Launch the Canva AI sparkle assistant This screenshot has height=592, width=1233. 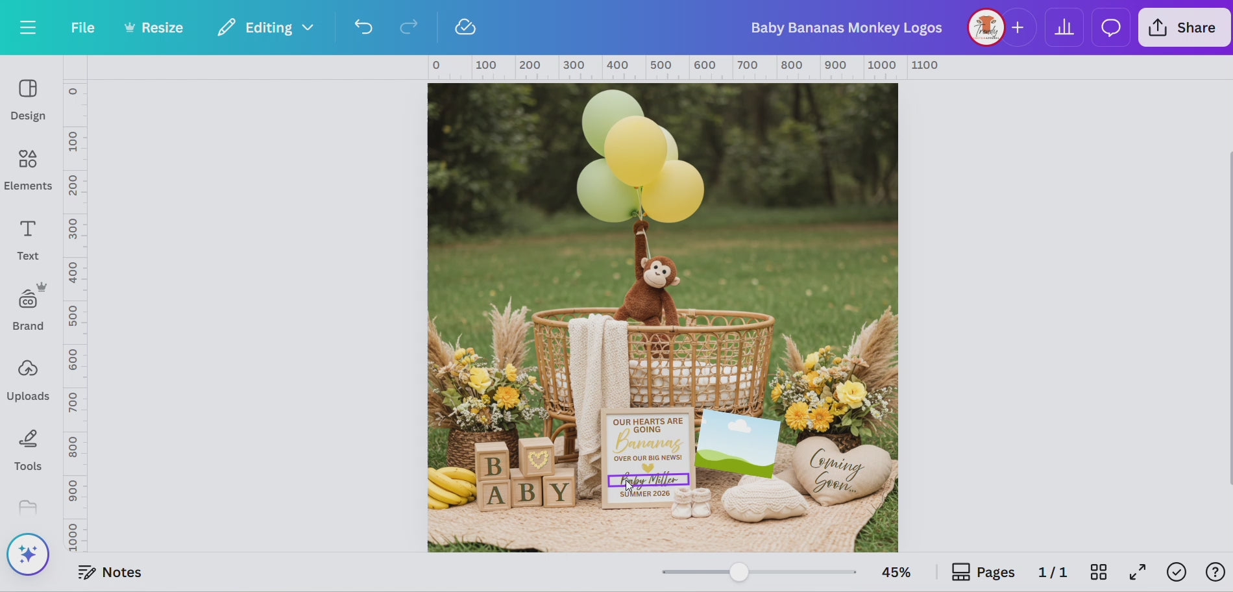click(28, 554)
